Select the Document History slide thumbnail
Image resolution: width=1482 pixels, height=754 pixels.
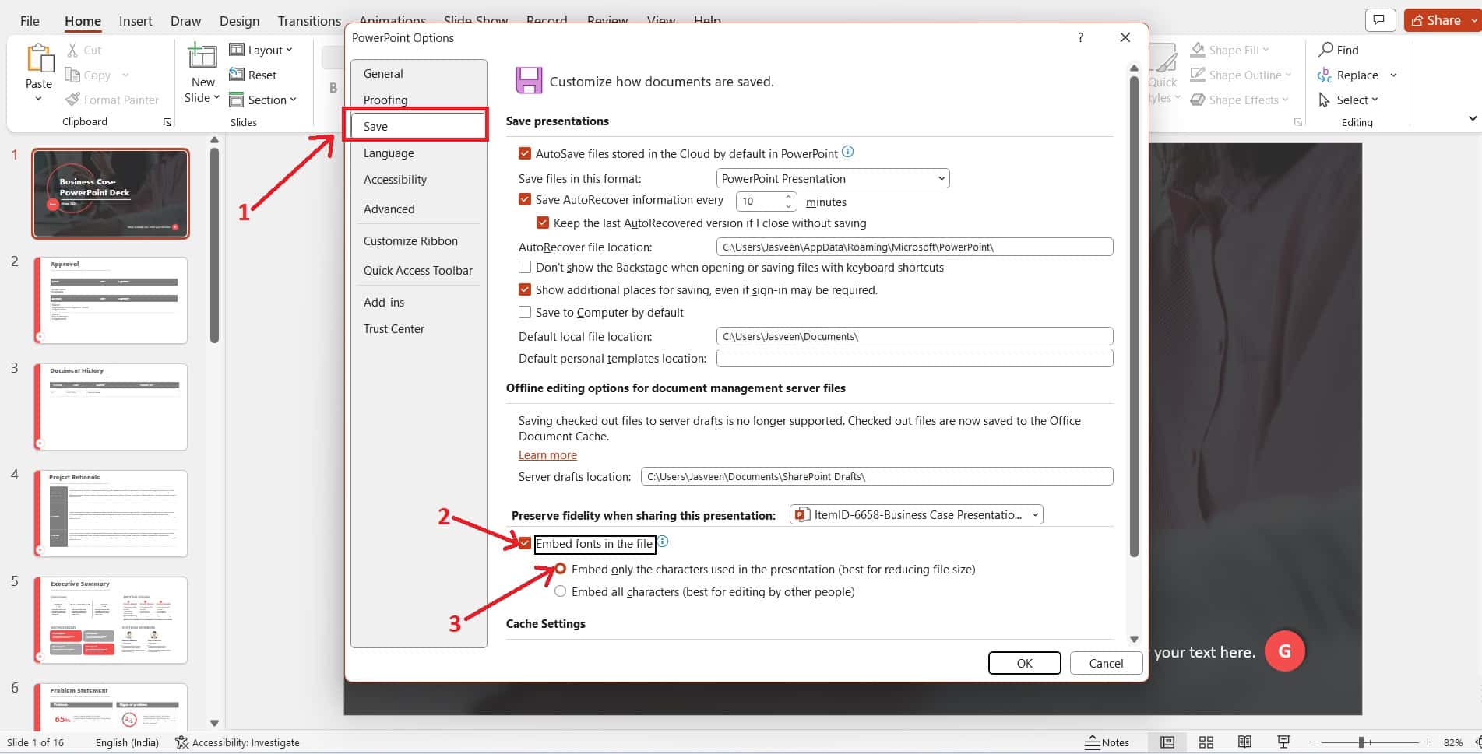tap(110, 406)
